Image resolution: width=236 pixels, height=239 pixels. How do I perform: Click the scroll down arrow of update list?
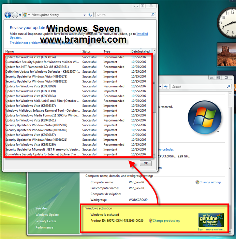[154, 155]
